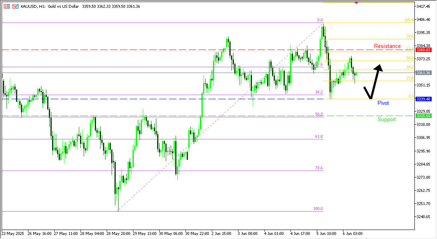Click the gray 3361.36 current price tag
This screenshot has width=437, height=239.
point(423,73)
